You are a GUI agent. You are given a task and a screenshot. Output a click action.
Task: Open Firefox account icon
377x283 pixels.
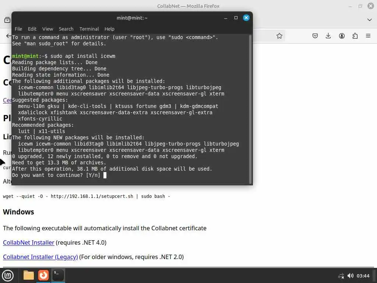[x=342, y=36]
